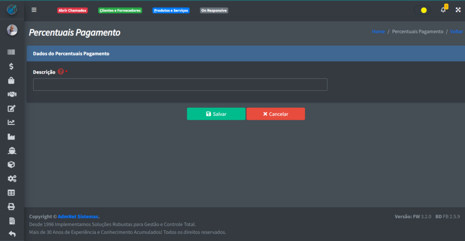This screenshot has height=241, width=465.
Task: Collapse sidebar with the hamburger menu
Action: pyautogui.click(x=34, y=10)
